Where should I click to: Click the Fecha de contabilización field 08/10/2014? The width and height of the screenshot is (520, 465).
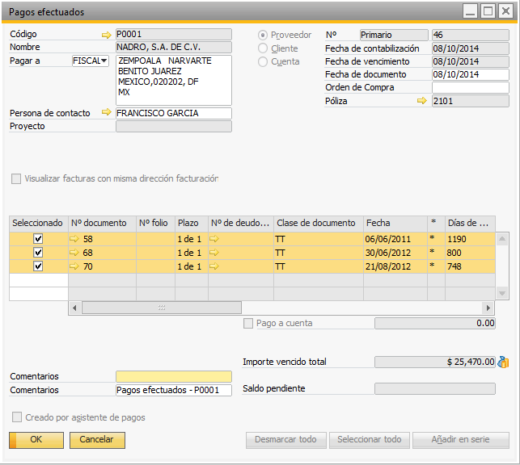pyautogui.click(x=470, y=48)
